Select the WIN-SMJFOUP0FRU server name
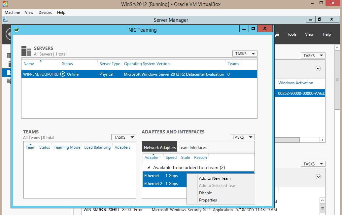Viewport: 342px width, 215px height. 41,74
